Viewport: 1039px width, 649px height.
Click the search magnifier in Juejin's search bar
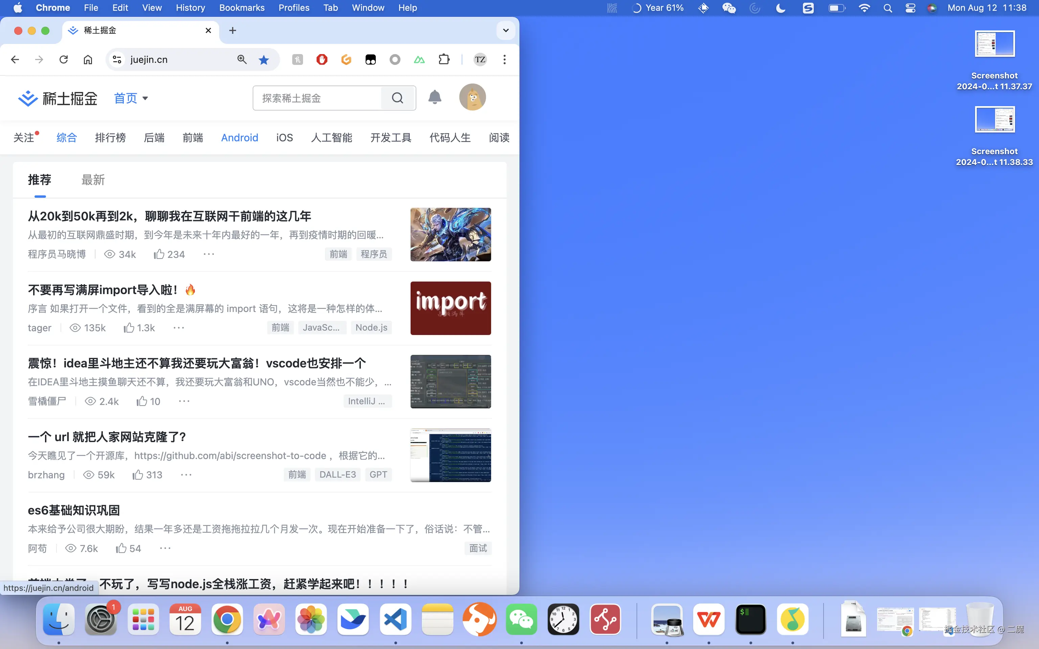point(397,98)
